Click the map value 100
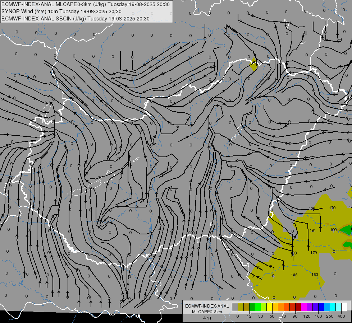This screenshot has height=323, width=352. tap(333, 230)
